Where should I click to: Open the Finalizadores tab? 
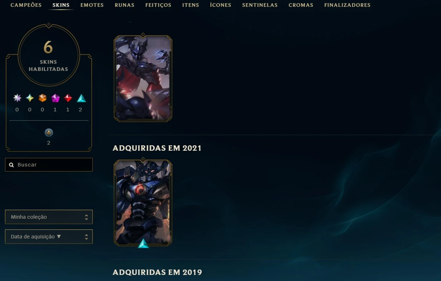[347, 5]
